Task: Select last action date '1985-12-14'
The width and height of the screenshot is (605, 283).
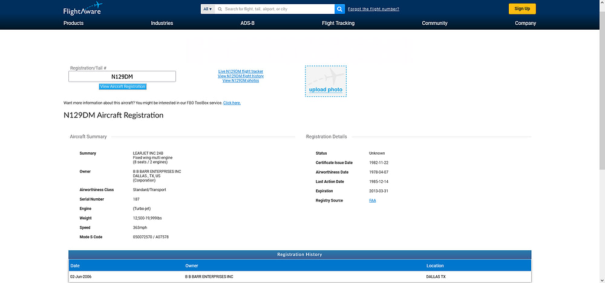Action: pyautogui.click(x=379, y=181)
